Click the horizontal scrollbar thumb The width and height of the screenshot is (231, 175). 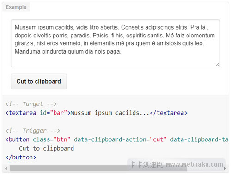(98, 168)
